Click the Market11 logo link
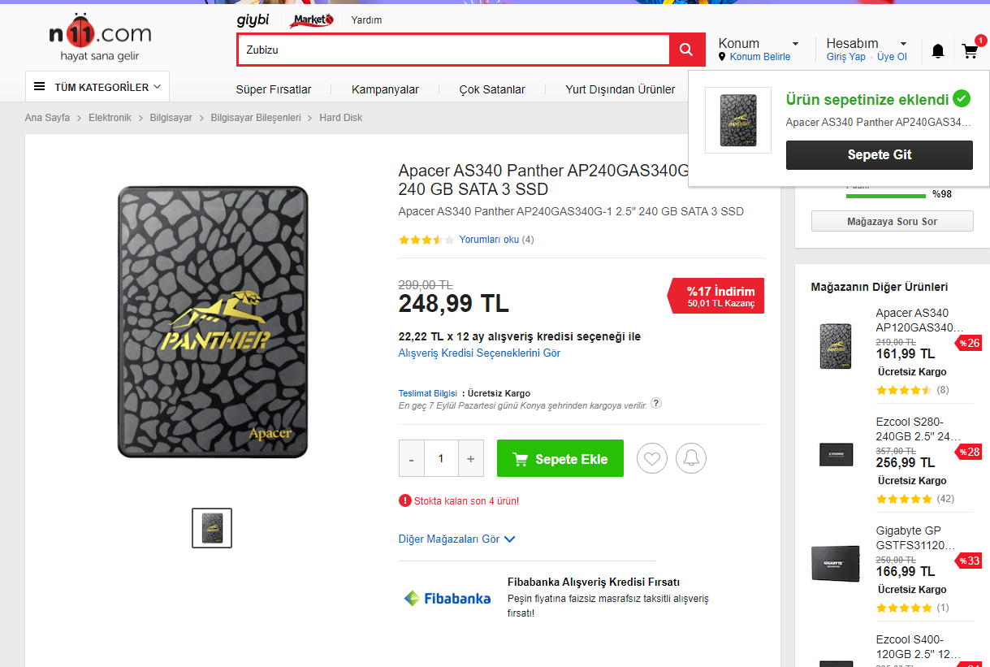 click(x=312, y=19)
